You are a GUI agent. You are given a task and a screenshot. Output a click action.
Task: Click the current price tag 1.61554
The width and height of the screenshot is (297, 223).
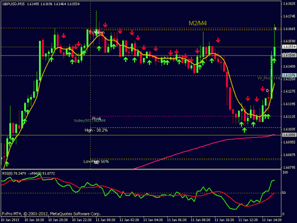point(289,47)
